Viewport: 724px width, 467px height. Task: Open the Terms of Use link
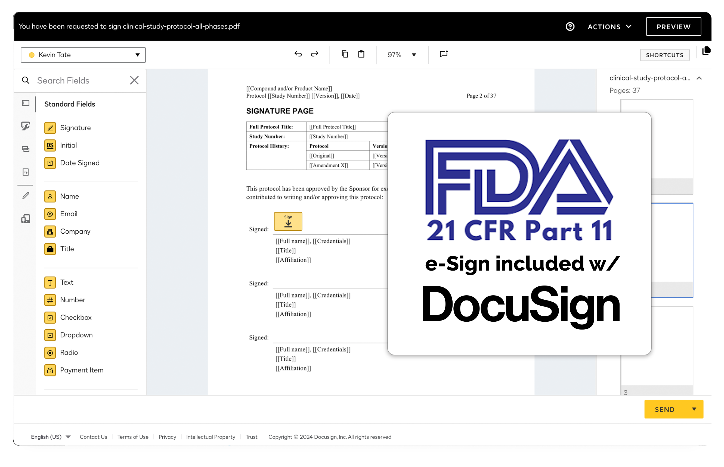(133, 437)
